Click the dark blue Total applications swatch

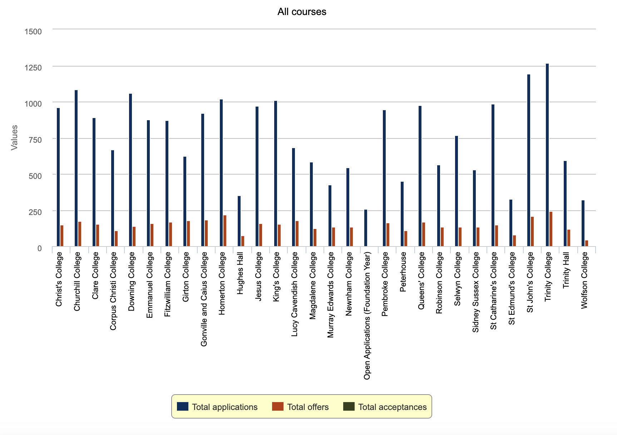(x=183, y=407)
